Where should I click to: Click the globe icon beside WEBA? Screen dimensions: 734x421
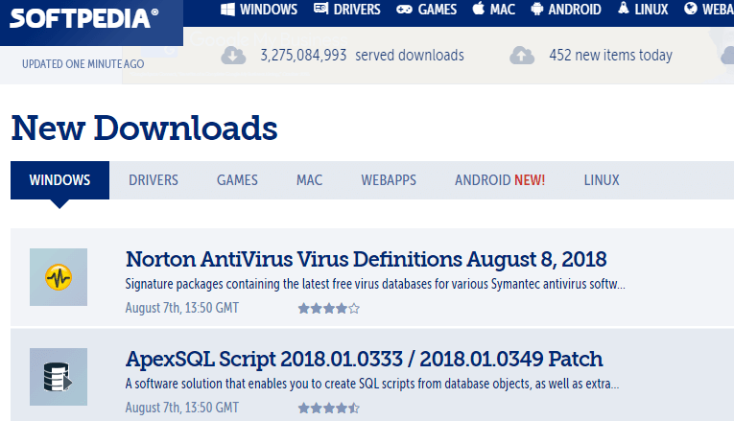691,9
